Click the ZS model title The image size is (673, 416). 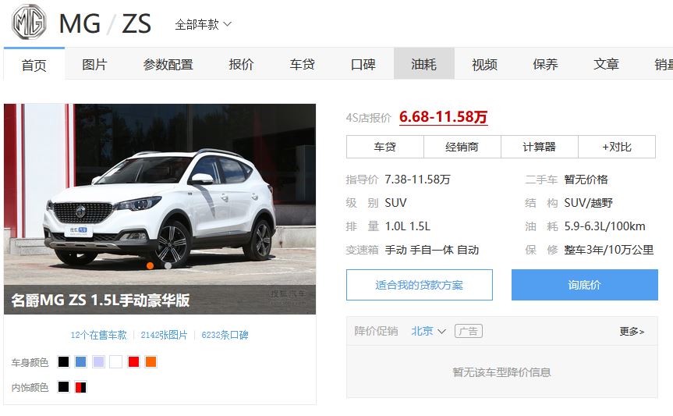tap(137, 23)
